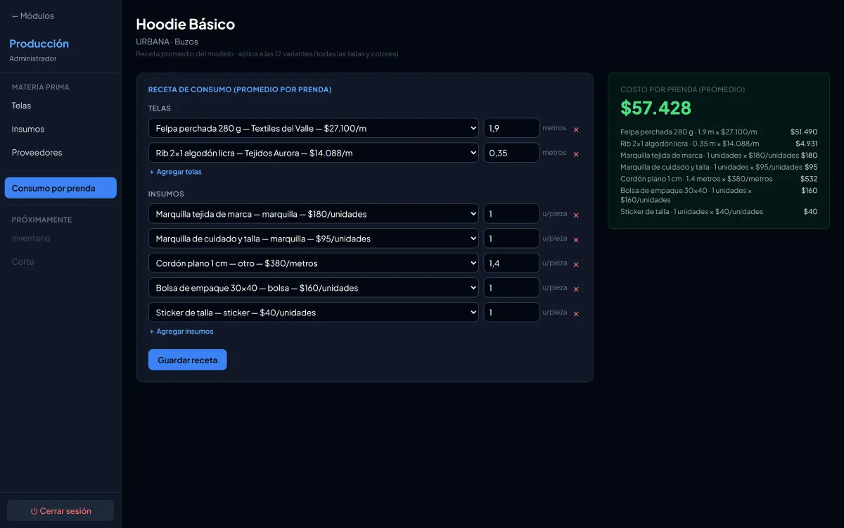
Task: Delete the Sticker de talla row
Action: coord(576,314)
